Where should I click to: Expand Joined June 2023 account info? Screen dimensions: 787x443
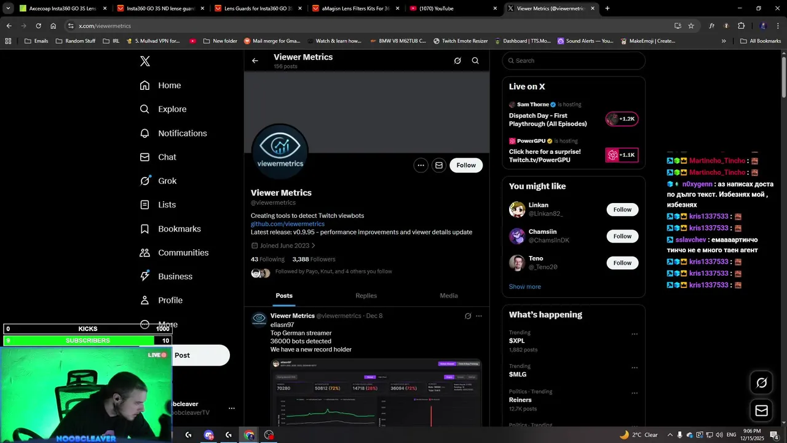click(x=283, y=245)
